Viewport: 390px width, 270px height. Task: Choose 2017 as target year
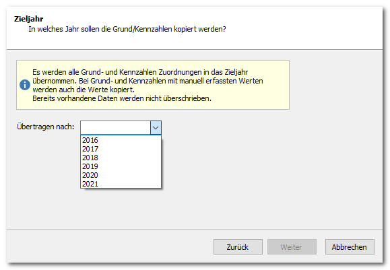(x=121, y=149)
